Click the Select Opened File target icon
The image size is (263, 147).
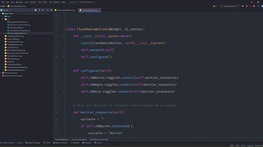pyautogui.click(x=35, y=10)
